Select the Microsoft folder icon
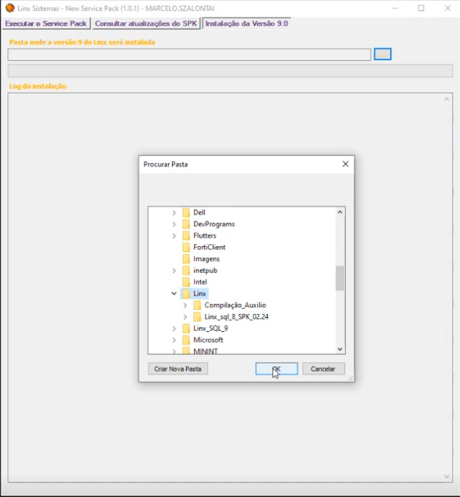This screenshot has height=497, width=460. [186, 340]
